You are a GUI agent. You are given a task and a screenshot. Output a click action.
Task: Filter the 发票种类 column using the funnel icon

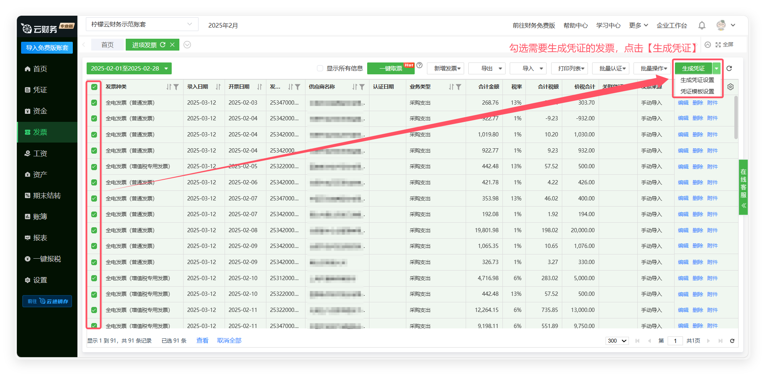click(176, 87)
